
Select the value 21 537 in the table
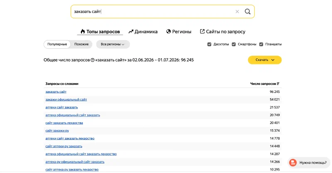coord(275,107)
